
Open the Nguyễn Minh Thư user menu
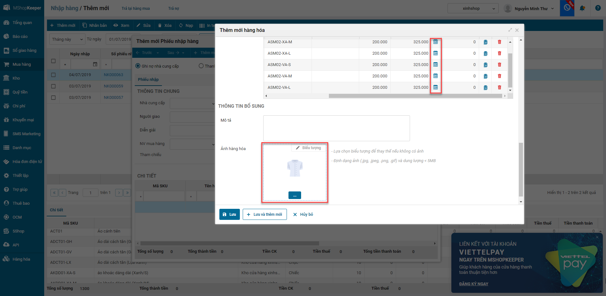(529, 9)
